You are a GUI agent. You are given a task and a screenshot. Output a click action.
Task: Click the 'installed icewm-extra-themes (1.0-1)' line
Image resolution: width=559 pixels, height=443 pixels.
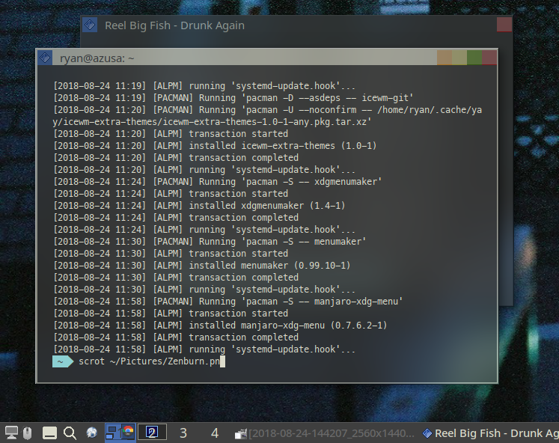click(x=215, y=146)
